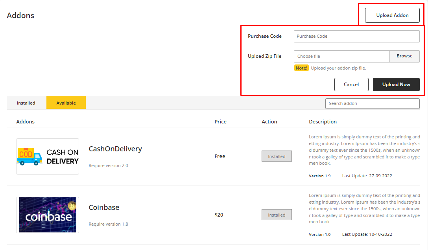Click into the Search addon box
This screenshot has width=428, height=250.
[x=372, y=103]
